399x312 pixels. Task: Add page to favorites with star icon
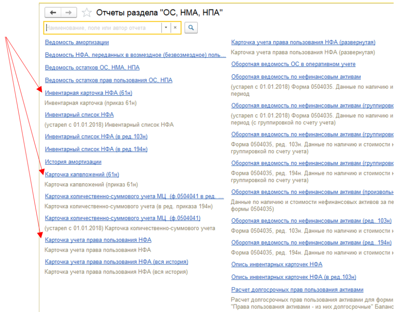pos(87,13)
